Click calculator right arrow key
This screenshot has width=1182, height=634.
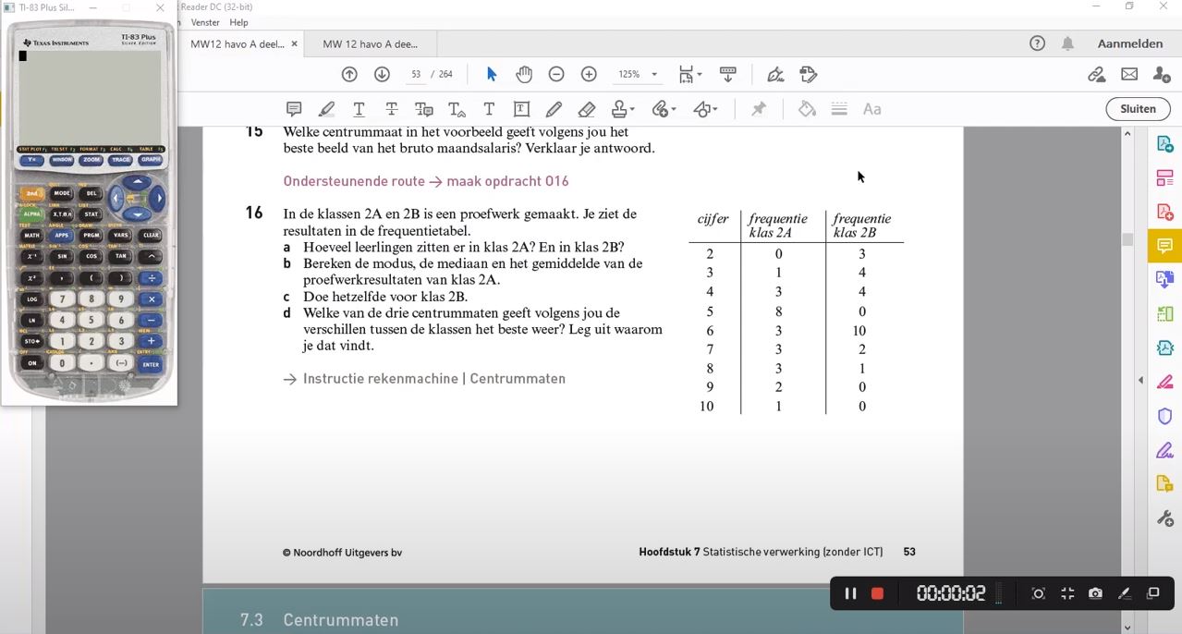[159, 198]
